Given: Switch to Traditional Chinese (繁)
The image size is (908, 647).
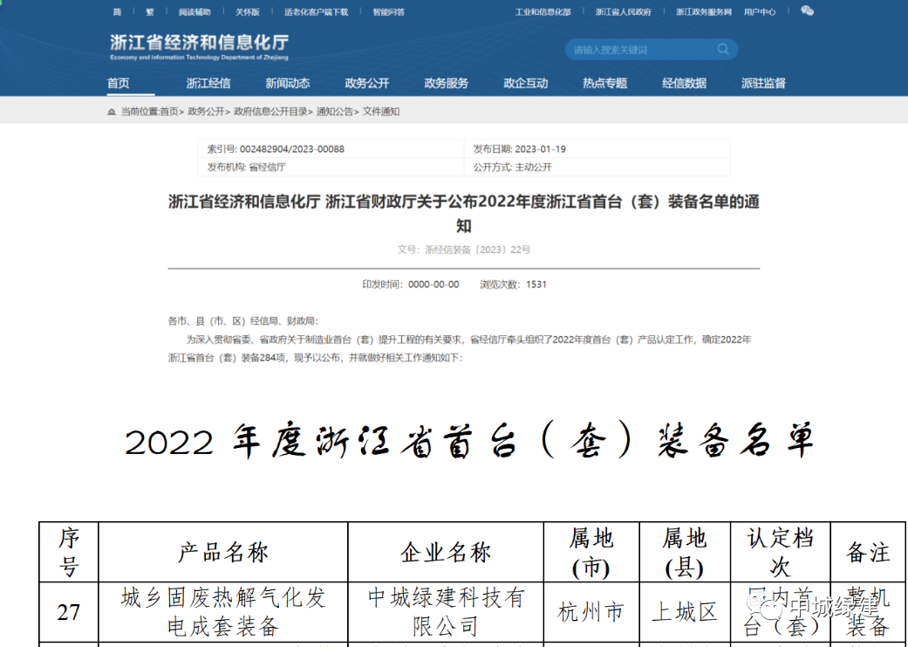Looking at the screenshot, I should (x=149, y=12).
